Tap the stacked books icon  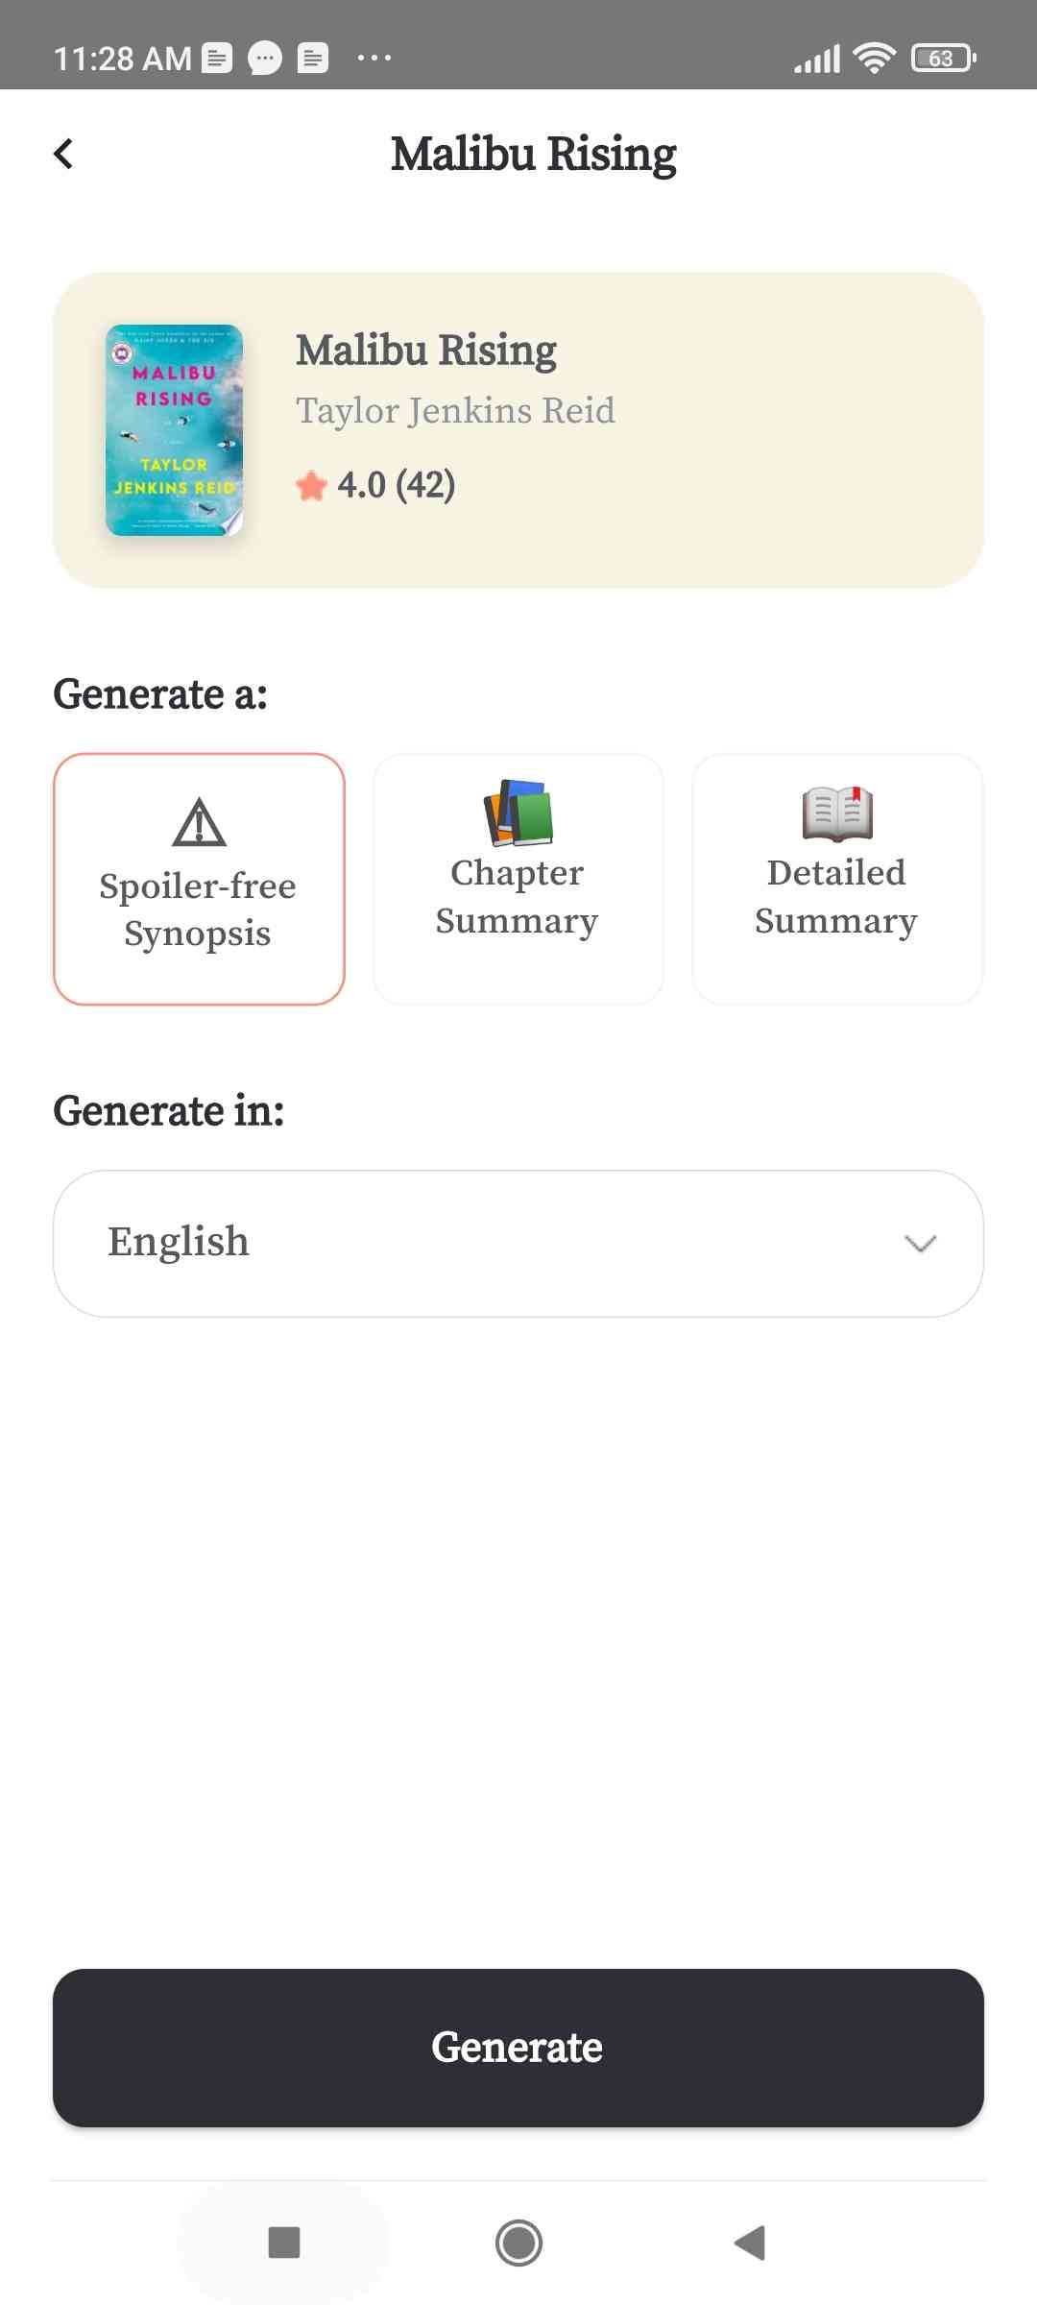point(518,813)
